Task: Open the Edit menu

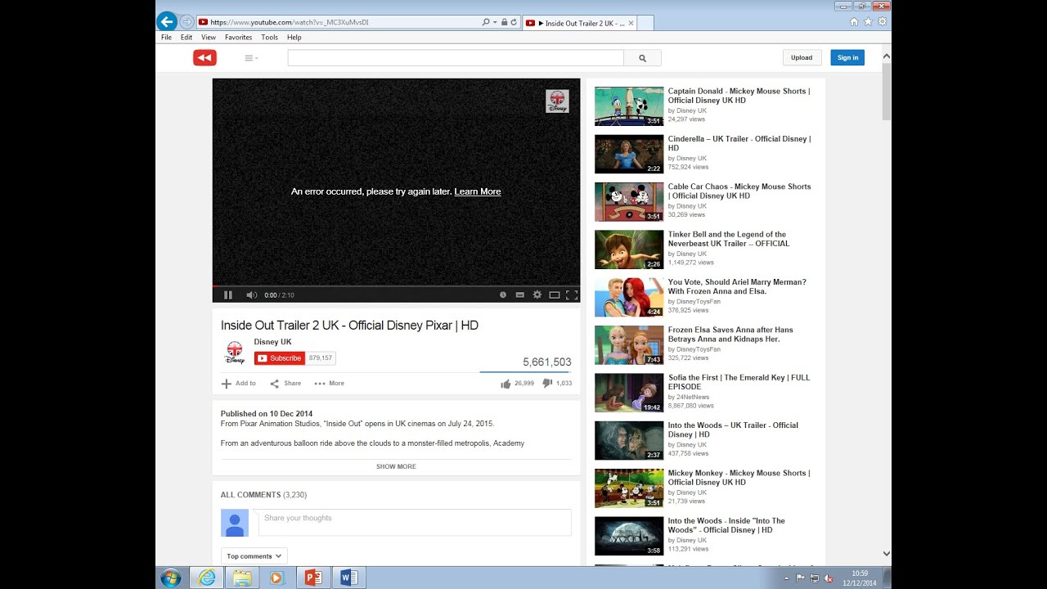Action: click(186, 38)
